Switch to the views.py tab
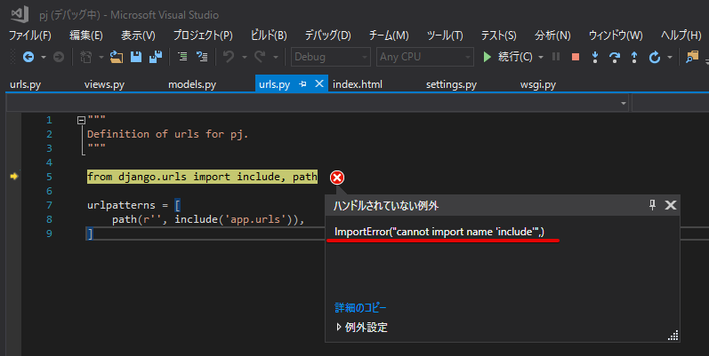This screenshot has width=709, height=356. [x=104, y=84]
